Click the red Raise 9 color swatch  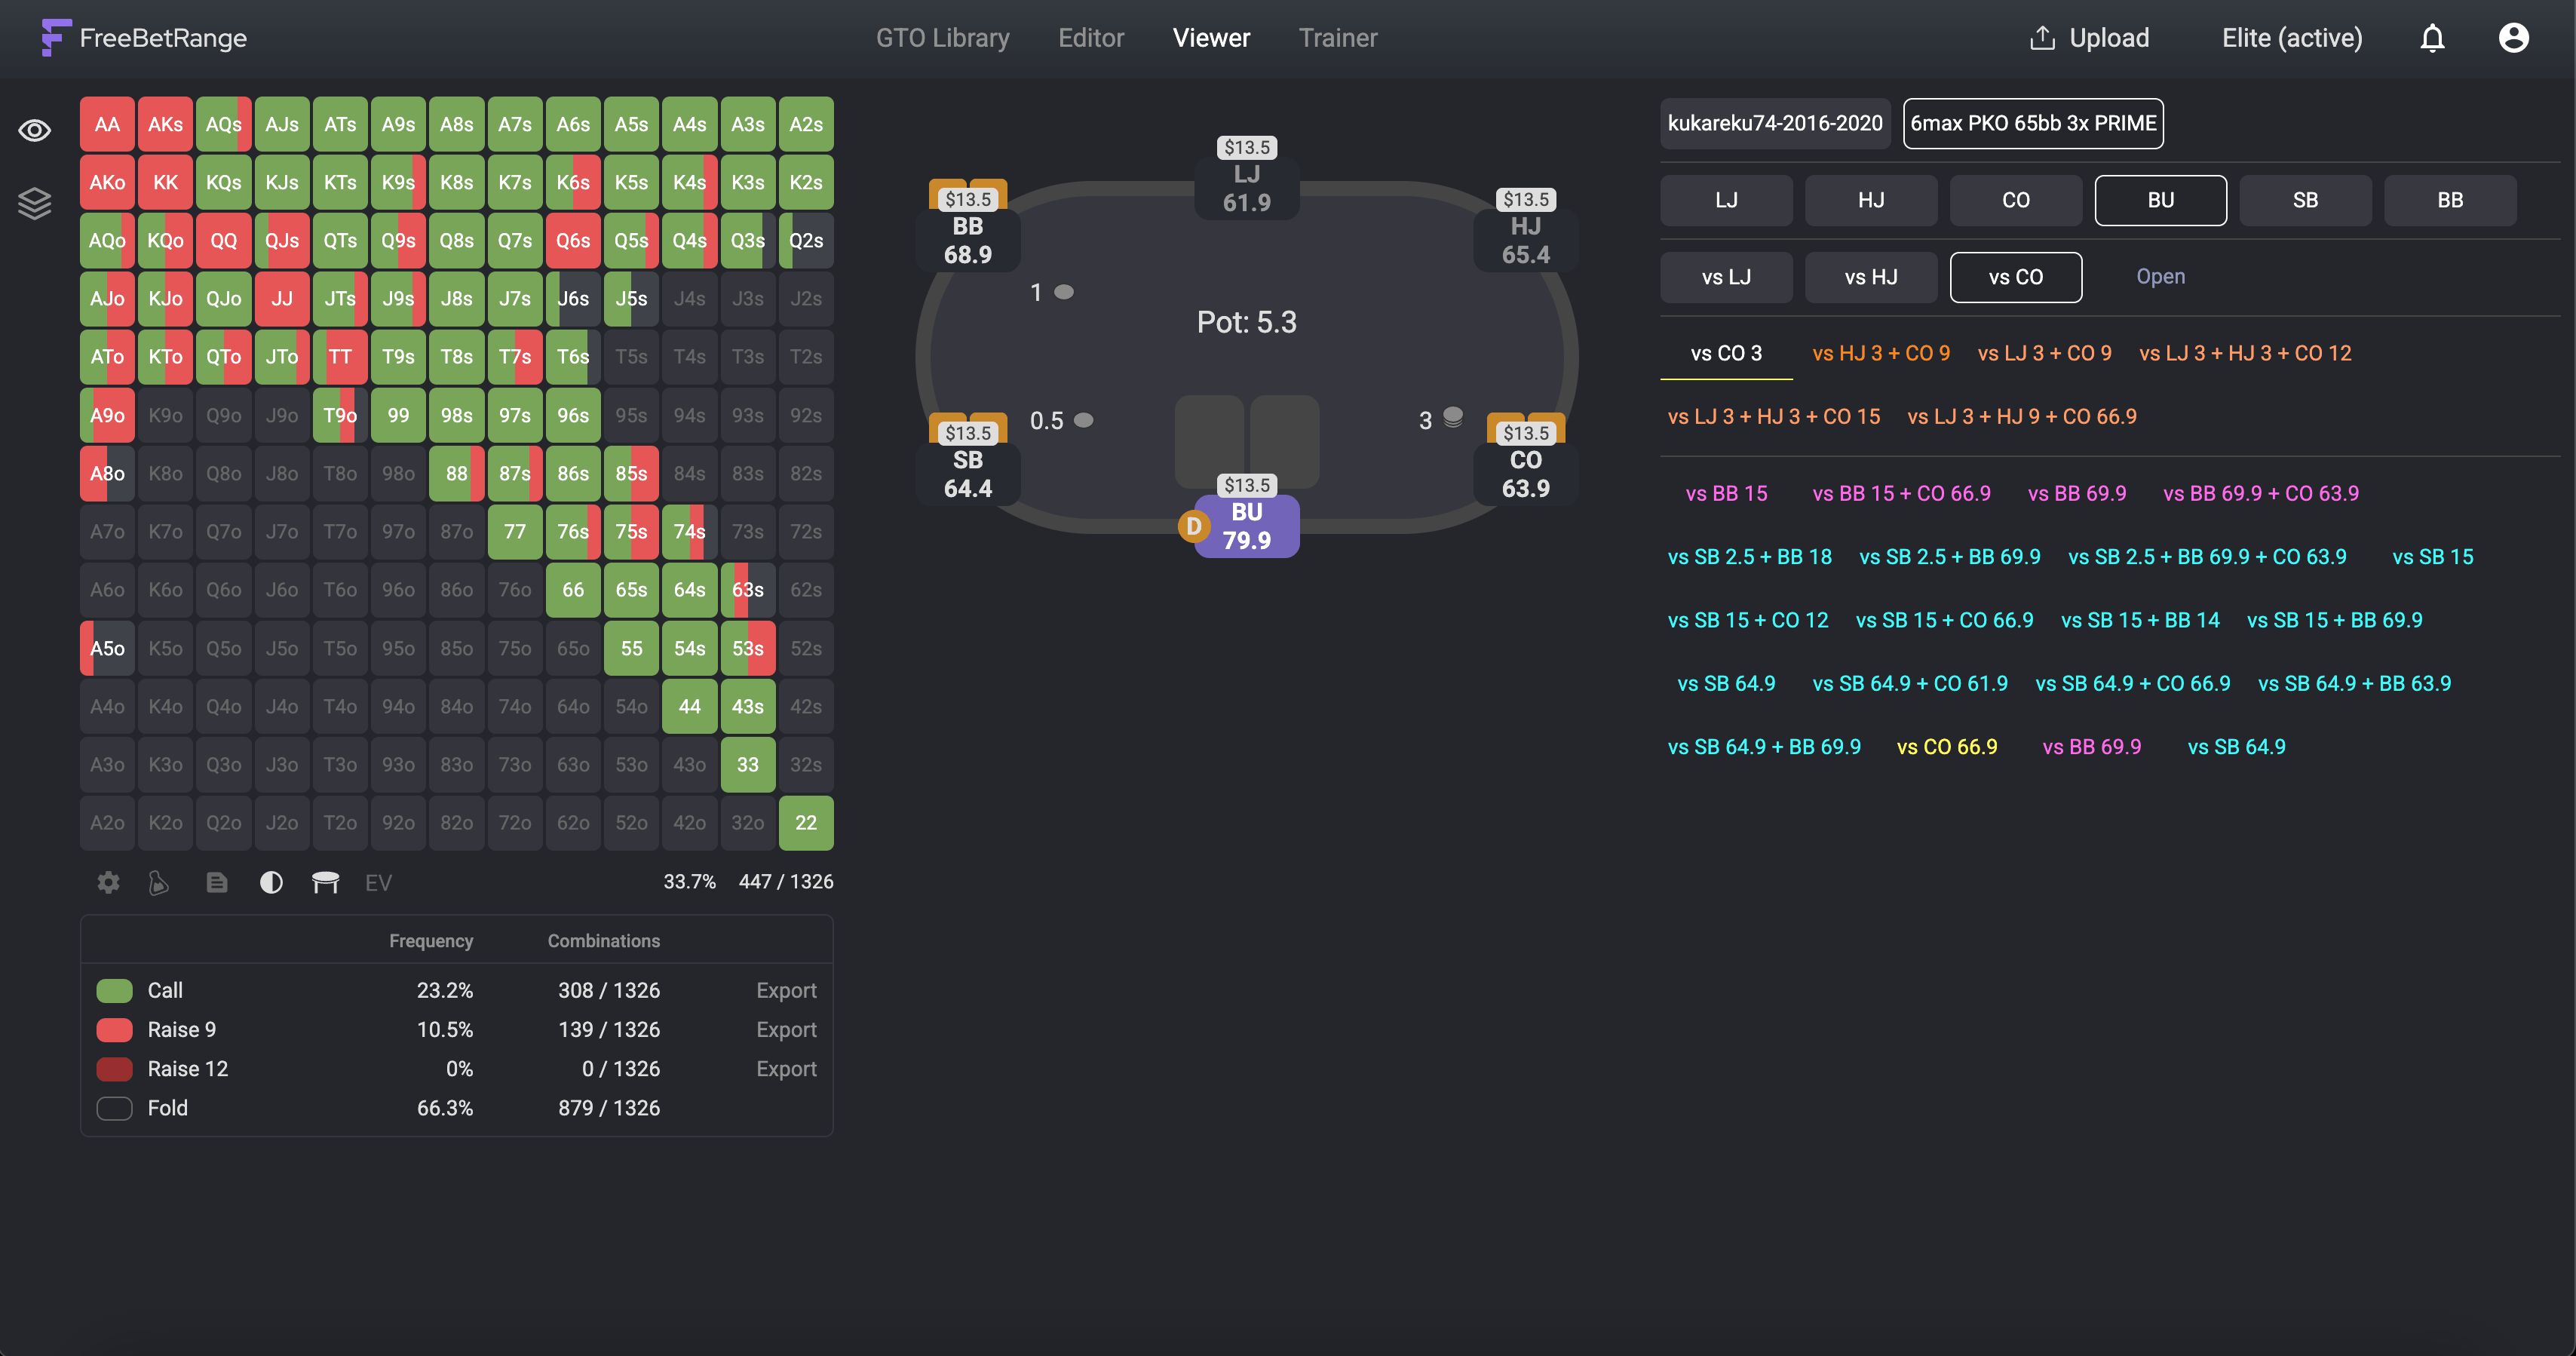pos(114,1029)
